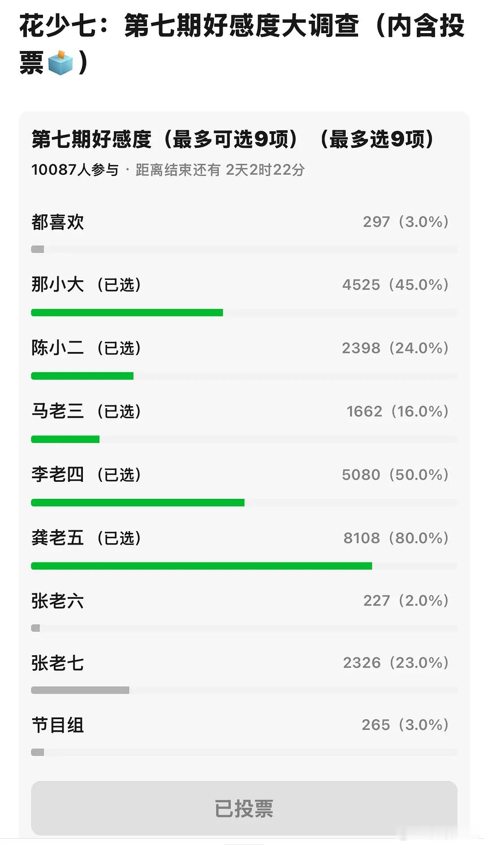Open the post title 花少七 好感度大调查
The image size is (484, 845).
pyautogui.click(x=242, y=44)
